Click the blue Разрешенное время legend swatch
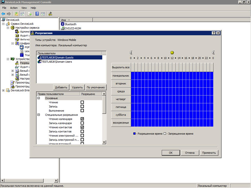This screenshot has height=188, width=251. (x=134, y=134)
